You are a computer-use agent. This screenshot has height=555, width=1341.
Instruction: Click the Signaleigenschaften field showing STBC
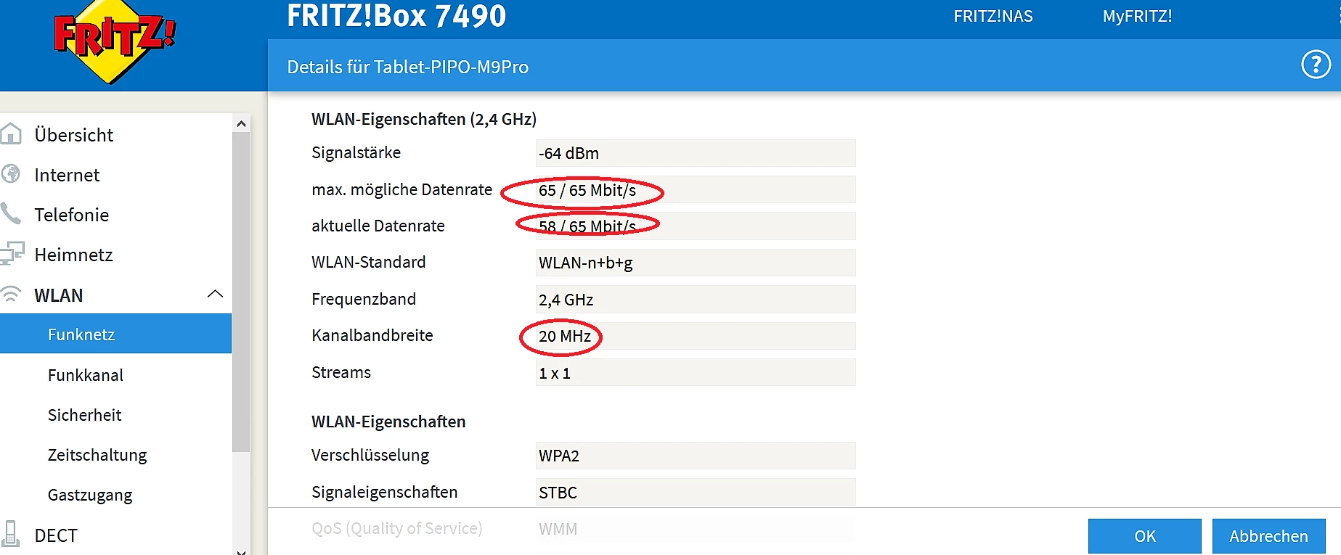coord(696,492)
